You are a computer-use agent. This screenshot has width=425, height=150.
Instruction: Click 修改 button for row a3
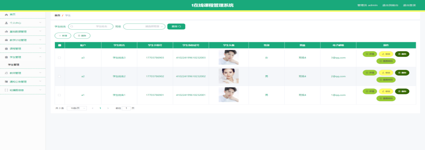386,54
